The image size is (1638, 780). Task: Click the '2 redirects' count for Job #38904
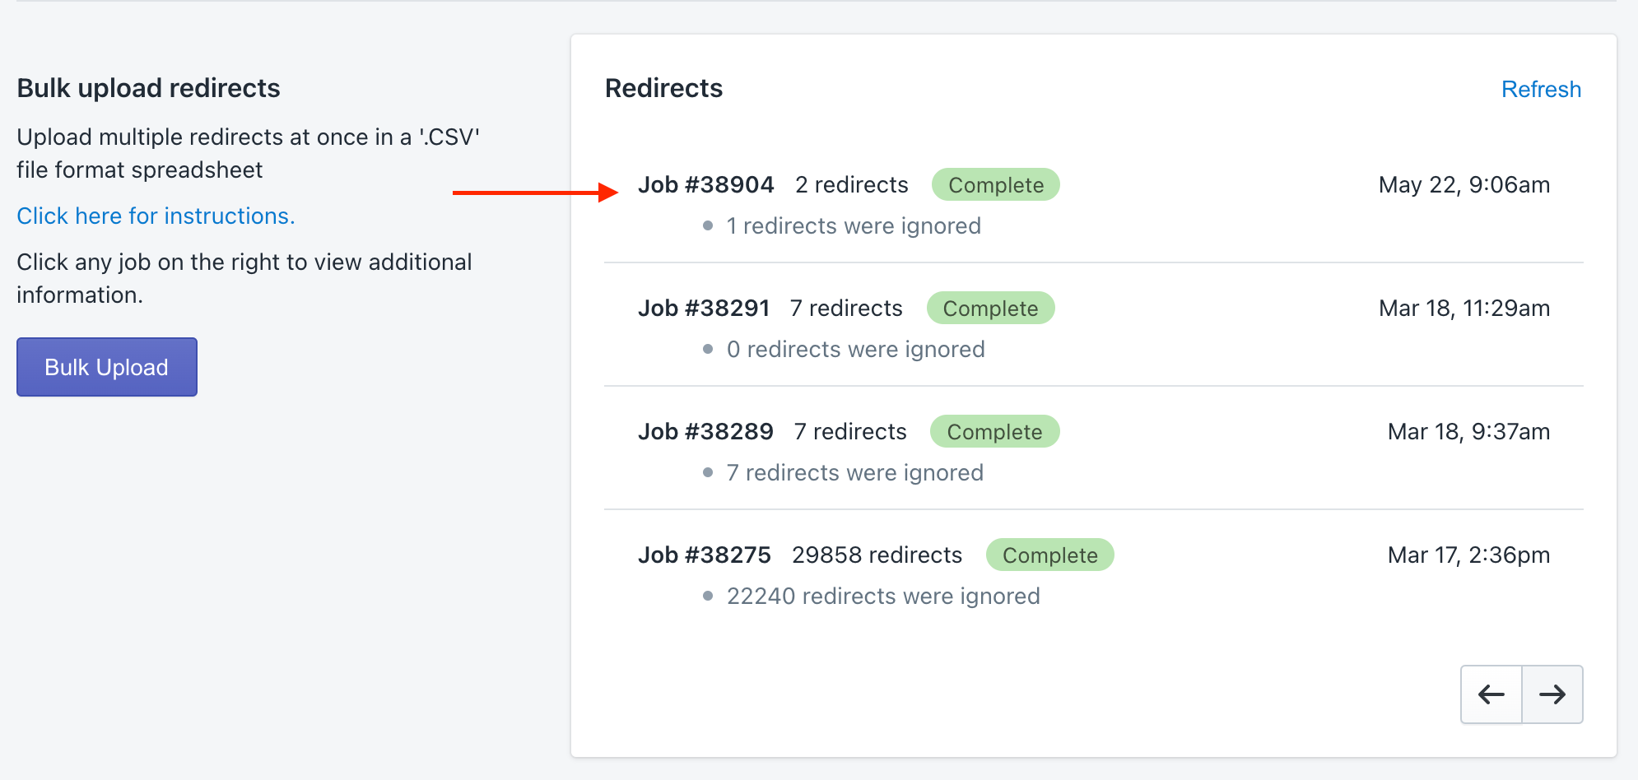click(850, 184)
